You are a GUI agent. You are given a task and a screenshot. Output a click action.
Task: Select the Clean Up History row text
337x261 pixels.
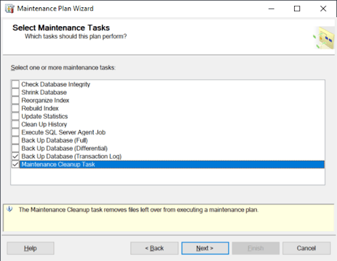coord(44,125)
